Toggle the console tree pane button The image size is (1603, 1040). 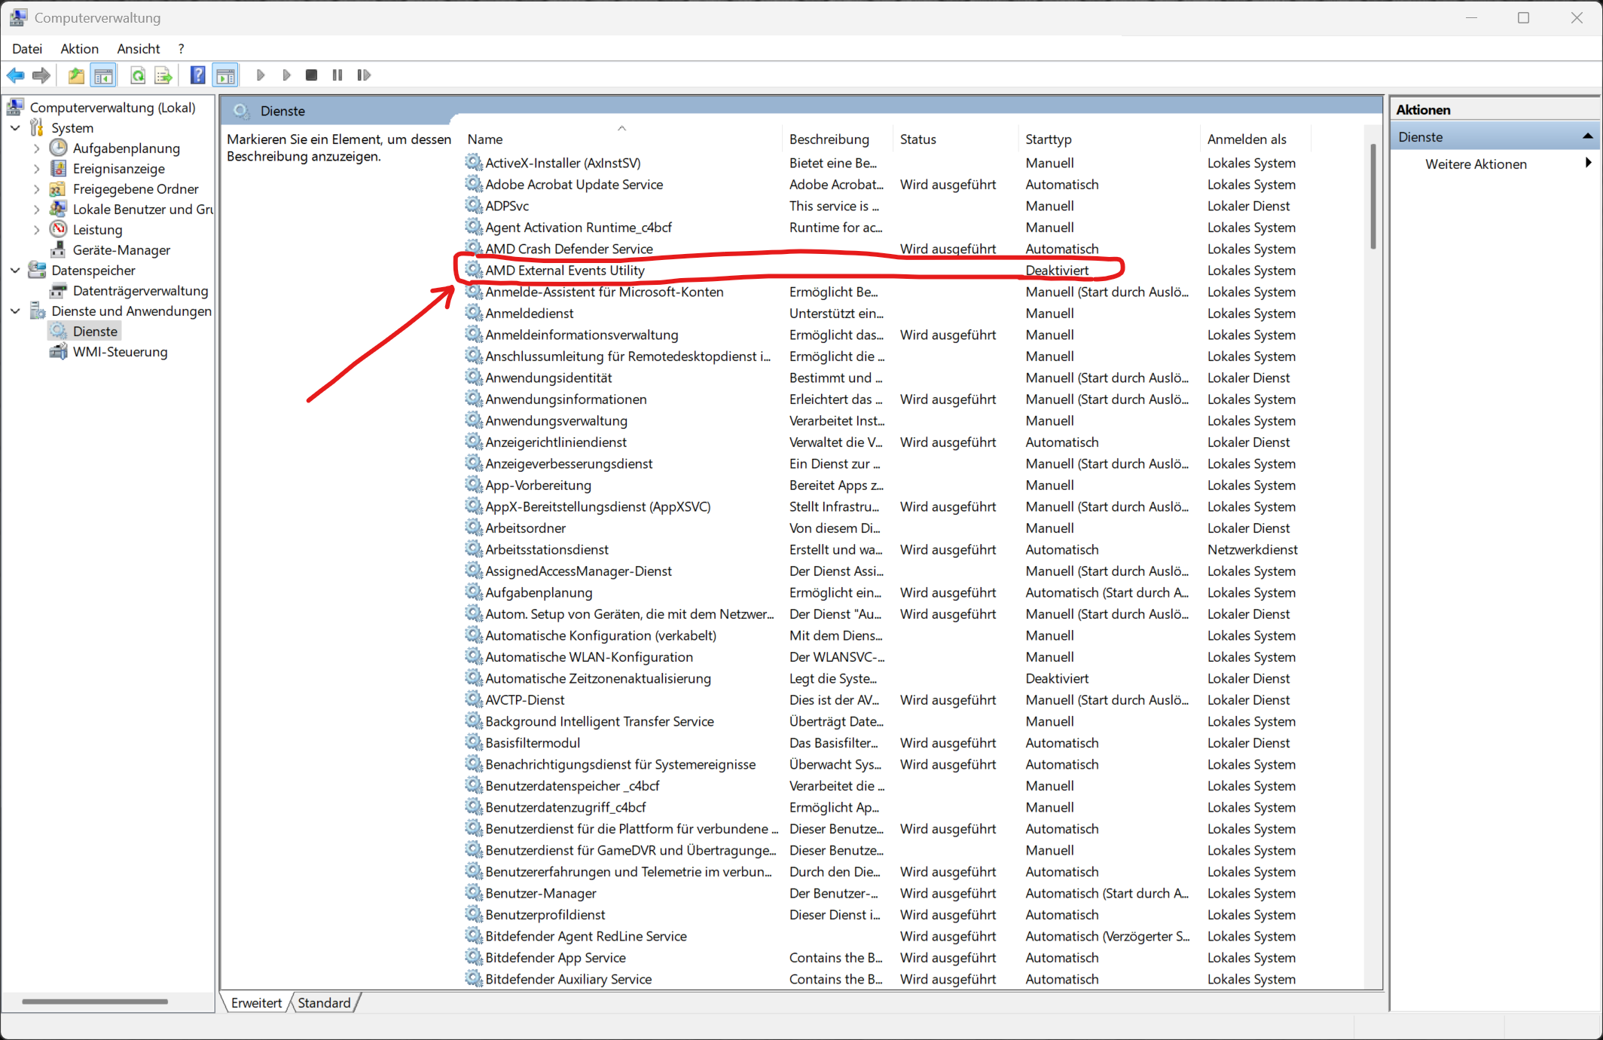click(103, 75)
